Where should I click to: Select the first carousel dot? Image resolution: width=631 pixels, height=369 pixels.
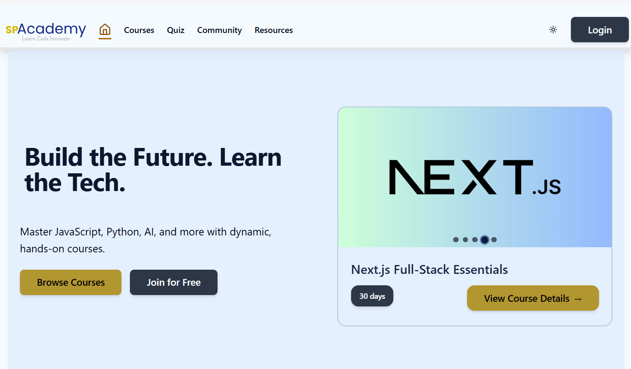click(x=456, y=240)
